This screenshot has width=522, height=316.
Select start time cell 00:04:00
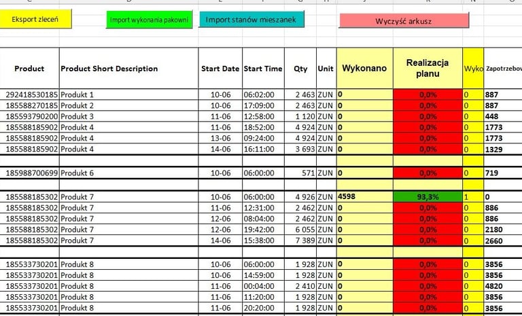(263, 286)
